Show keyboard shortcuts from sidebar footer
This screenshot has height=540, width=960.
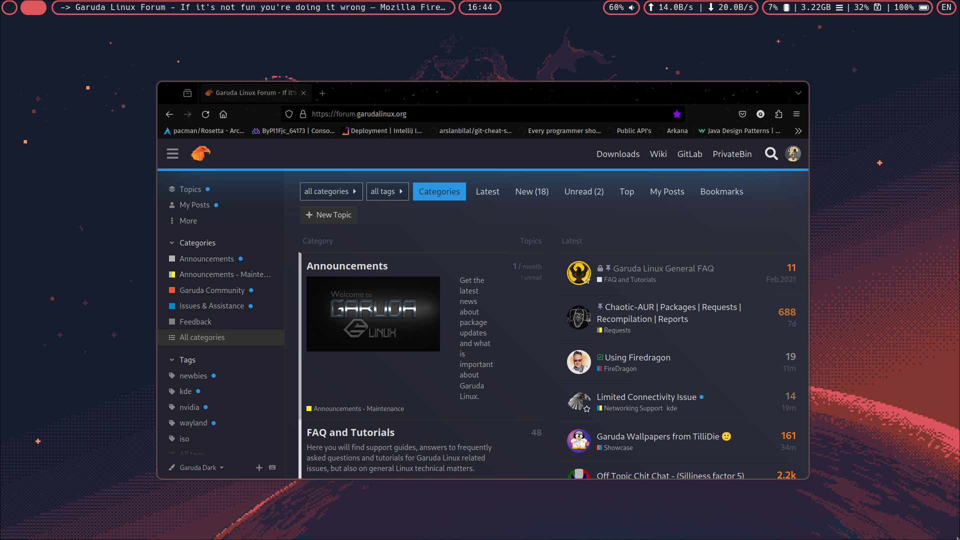point(272,468)
